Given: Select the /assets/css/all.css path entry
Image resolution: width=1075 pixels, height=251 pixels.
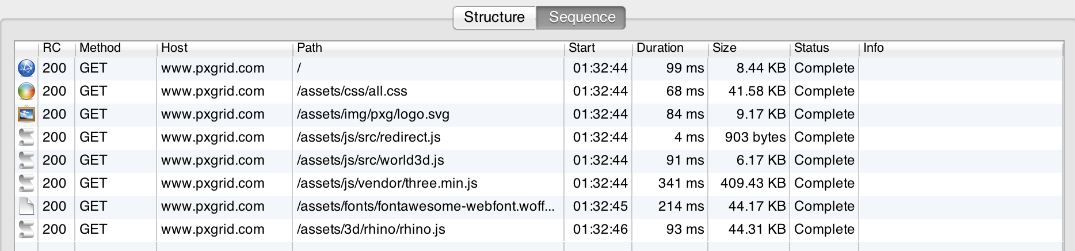Looking at the screenshot, I should [352, 91].
